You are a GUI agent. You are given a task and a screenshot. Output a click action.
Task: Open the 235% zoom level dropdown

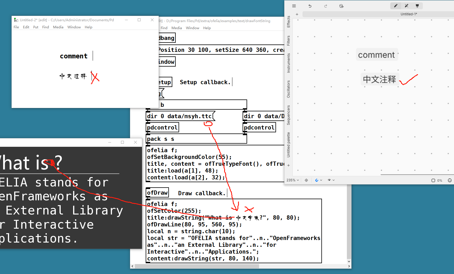[293, 180]
